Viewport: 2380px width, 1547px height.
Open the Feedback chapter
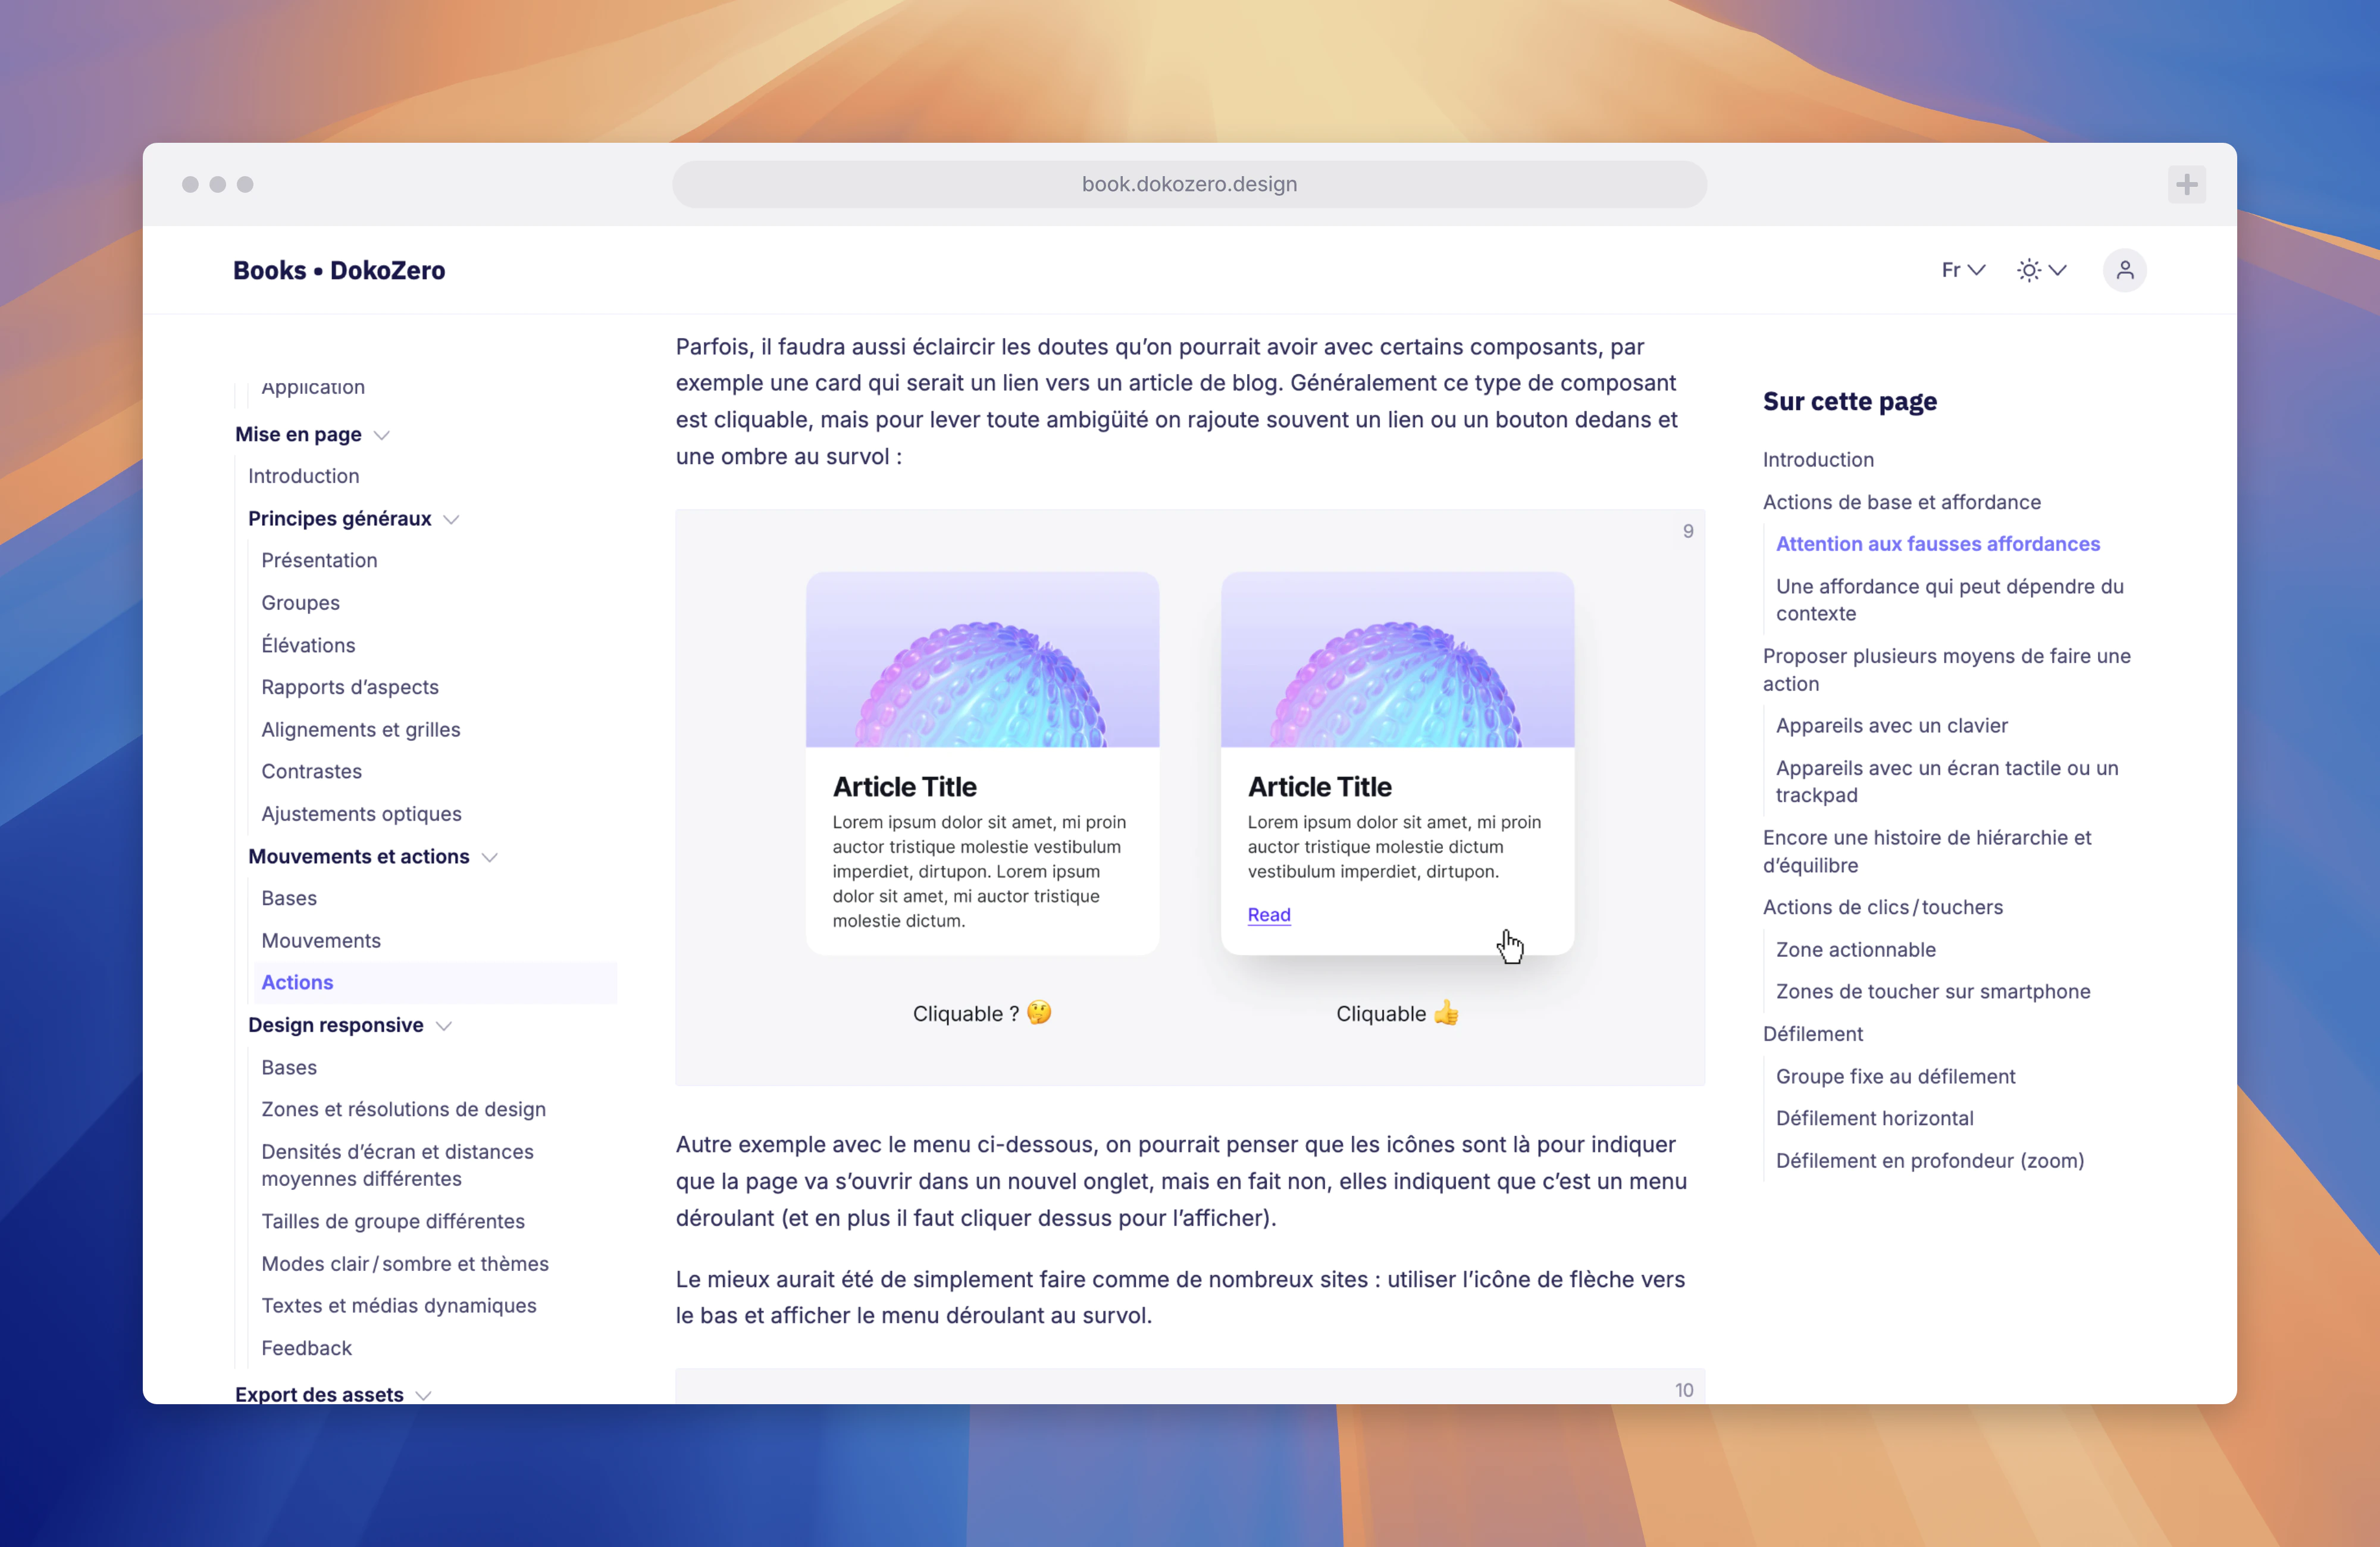point(306,1348)
